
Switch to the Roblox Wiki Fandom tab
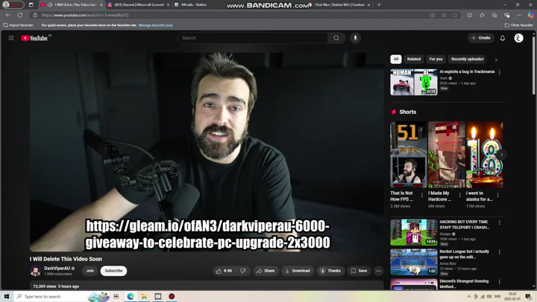point(339,4)
